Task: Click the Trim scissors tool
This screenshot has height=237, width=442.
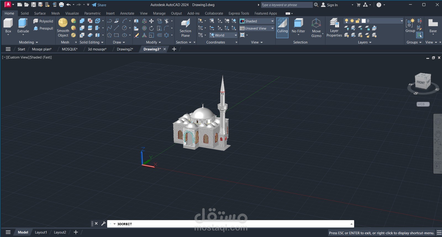Action: [167, 21]
